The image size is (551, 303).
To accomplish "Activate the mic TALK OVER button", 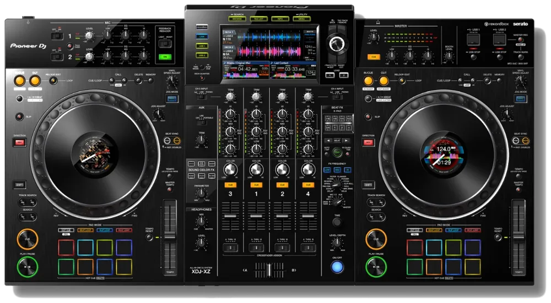I will point(70,46).
